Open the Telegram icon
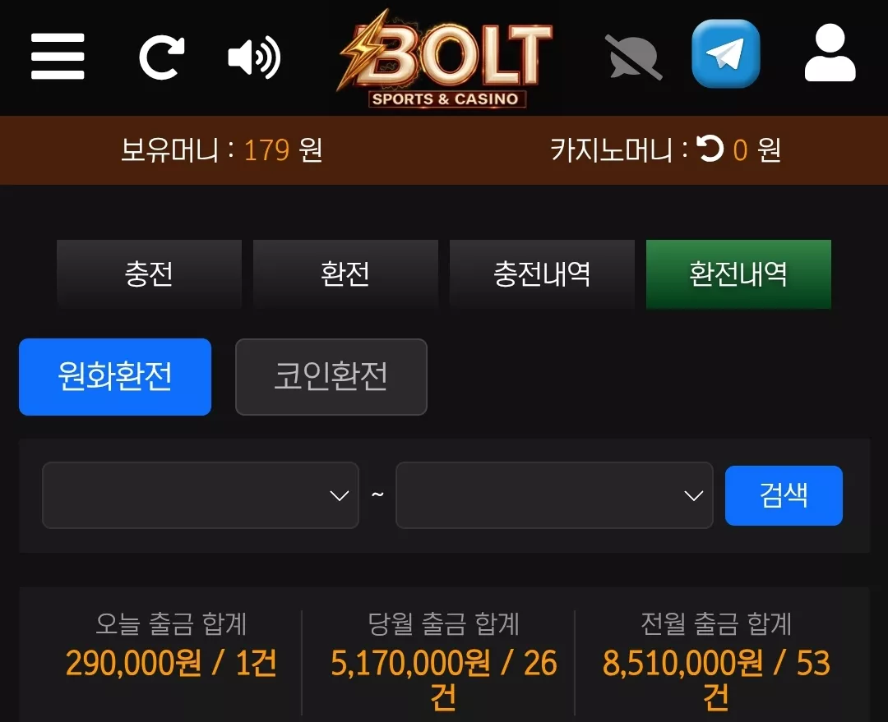 coord(725,53)
